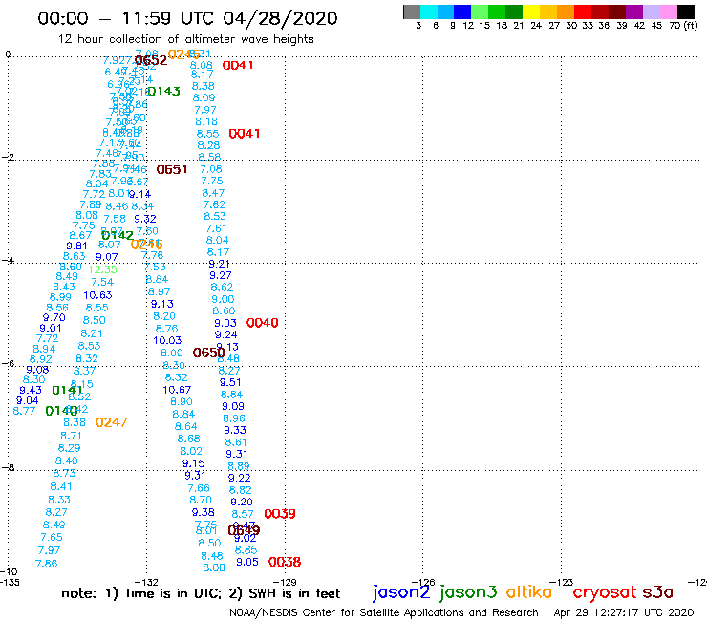Click the jason3 time label 0141
Image resolution: width=707 pixels, height=621 pixels.
tap(67, 390)
